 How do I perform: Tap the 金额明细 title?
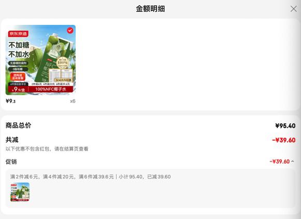pyautogui.click(x=150, y=9)
